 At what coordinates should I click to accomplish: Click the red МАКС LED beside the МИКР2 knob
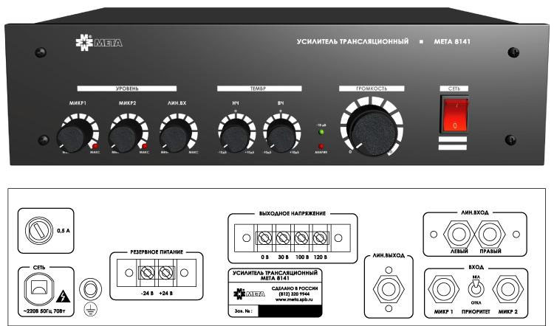point(145,147)
